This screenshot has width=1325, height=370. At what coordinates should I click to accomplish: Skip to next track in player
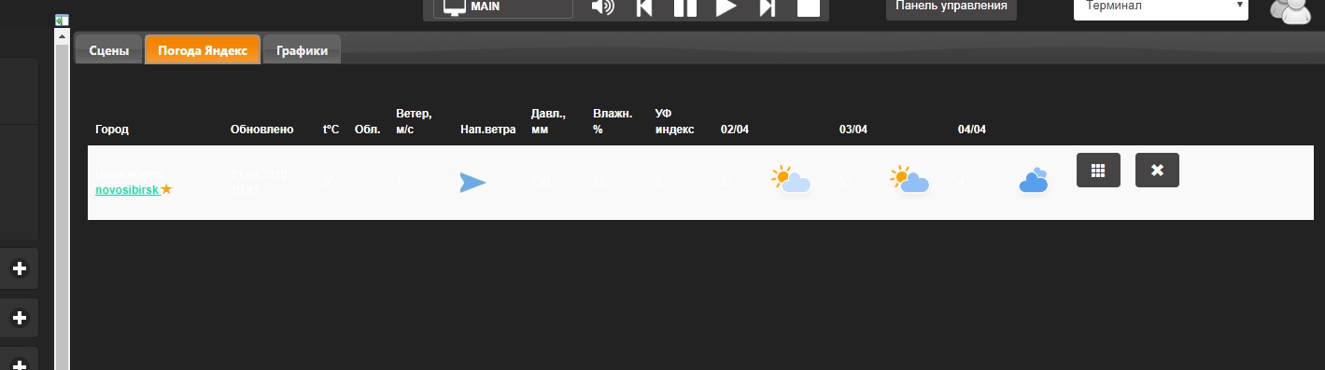click(767, 7)
